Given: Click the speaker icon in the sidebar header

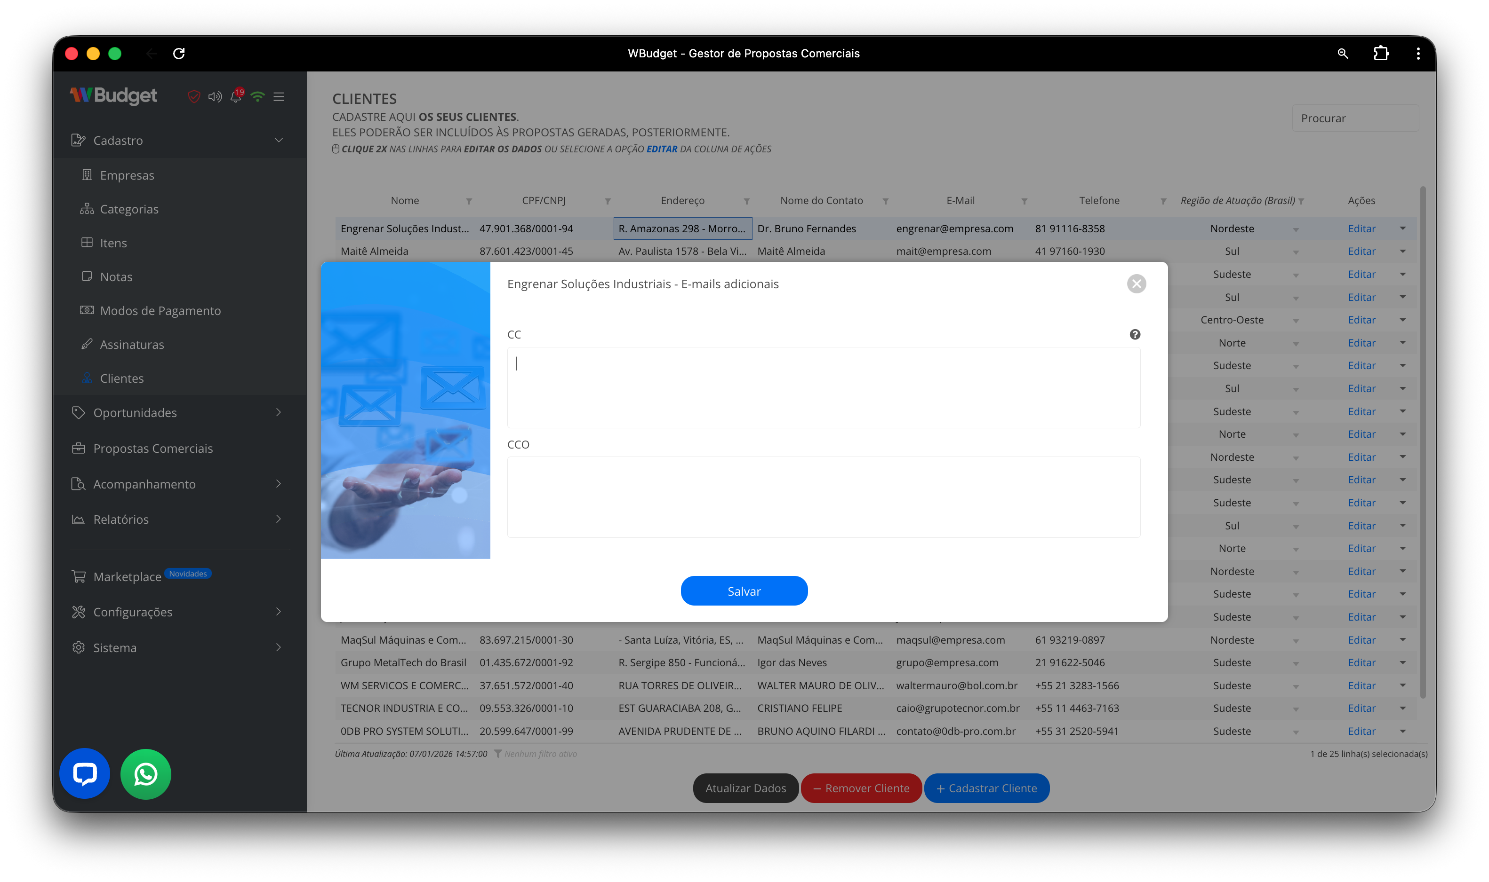Looking at the screenshot, I should coord(216,96).
